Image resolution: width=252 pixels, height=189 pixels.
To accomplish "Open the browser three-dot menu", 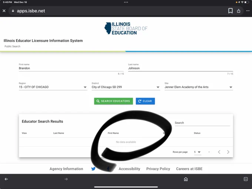I will pos(248,11).
